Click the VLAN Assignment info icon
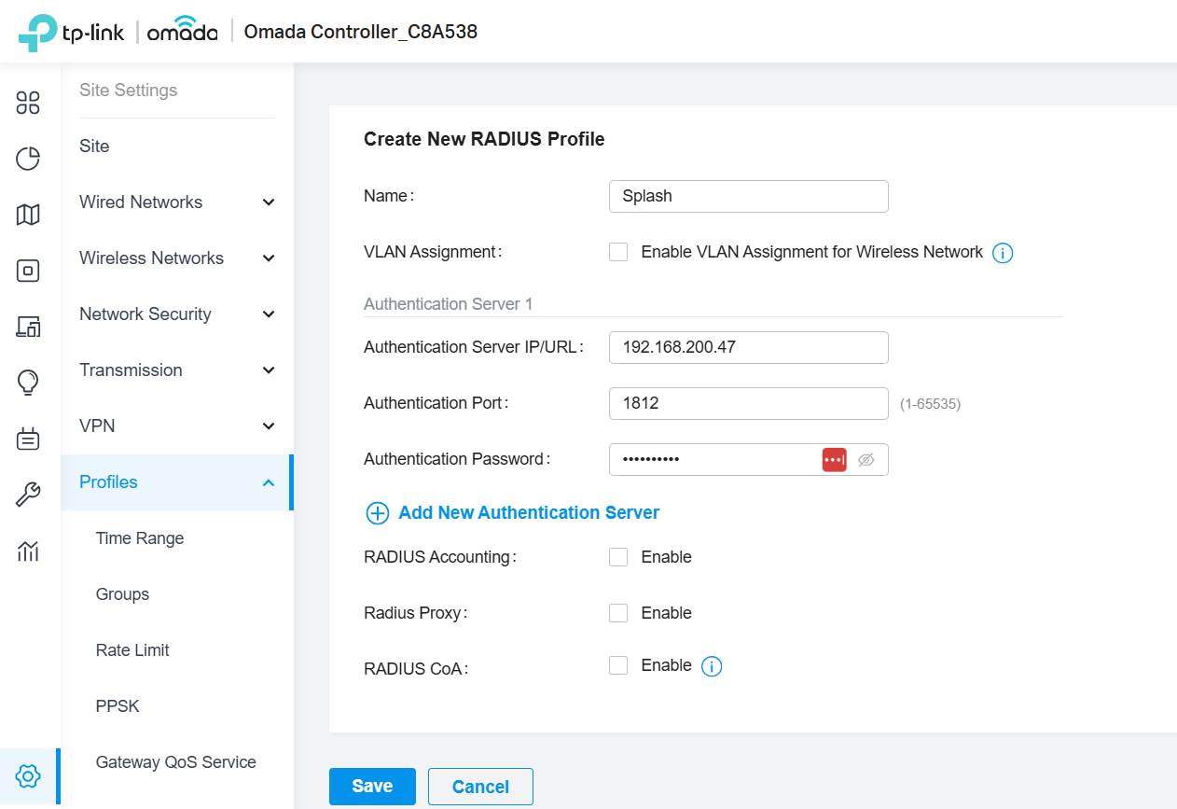 [x=1003, y=253]
